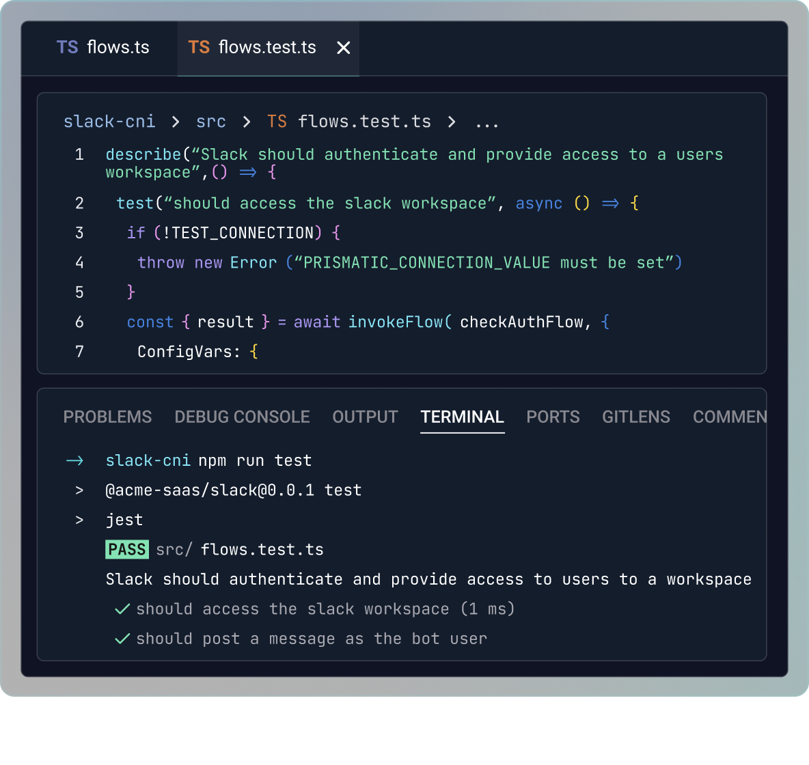Open the GITLENS panel tab
Viewport: 809px width, 765px height.
[635, 417]
